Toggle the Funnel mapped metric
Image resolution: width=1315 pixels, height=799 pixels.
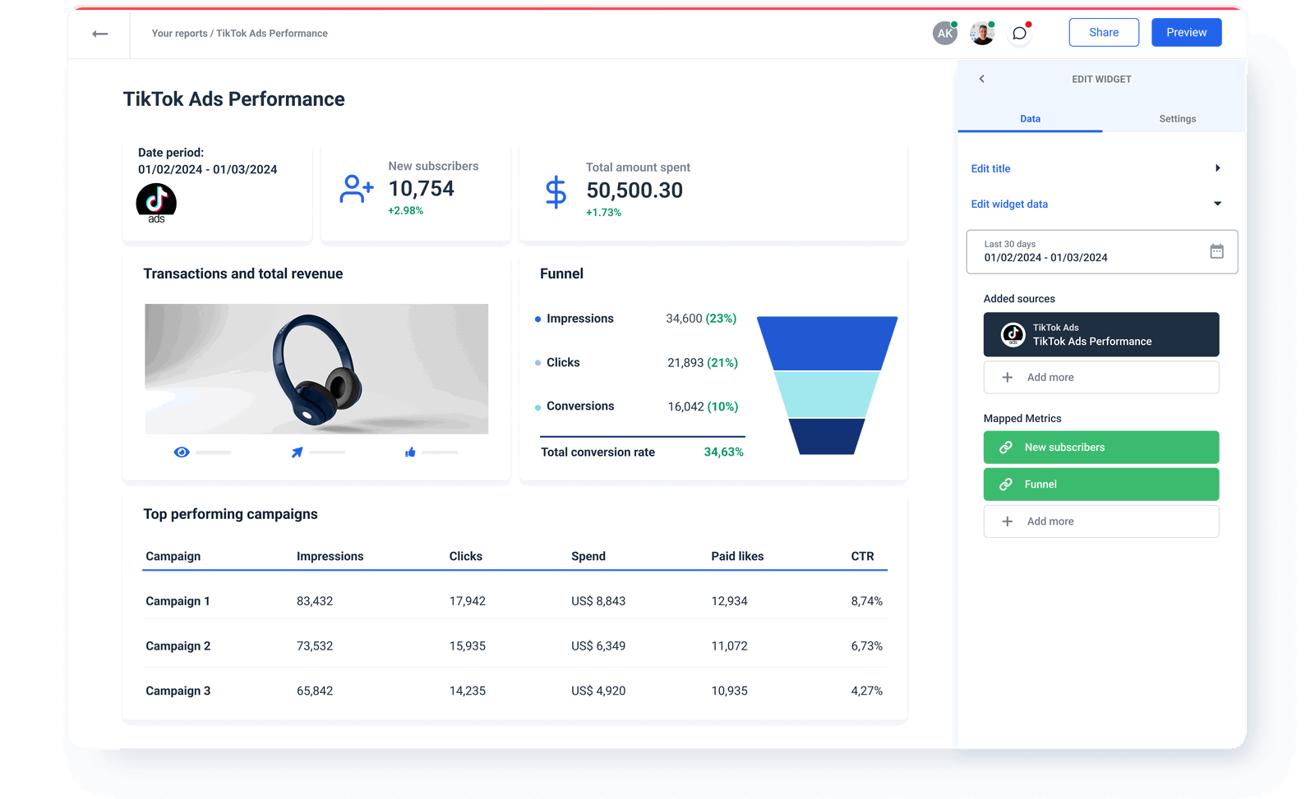(x=1100, y=484)
